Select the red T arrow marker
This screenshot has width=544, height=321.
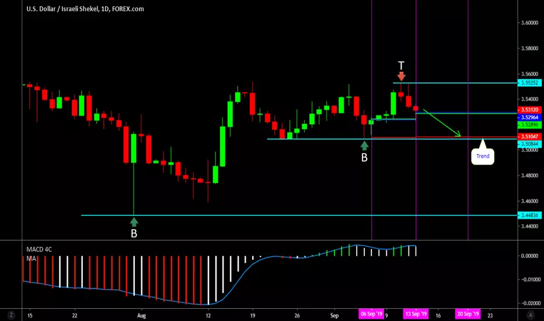point(401,76)
